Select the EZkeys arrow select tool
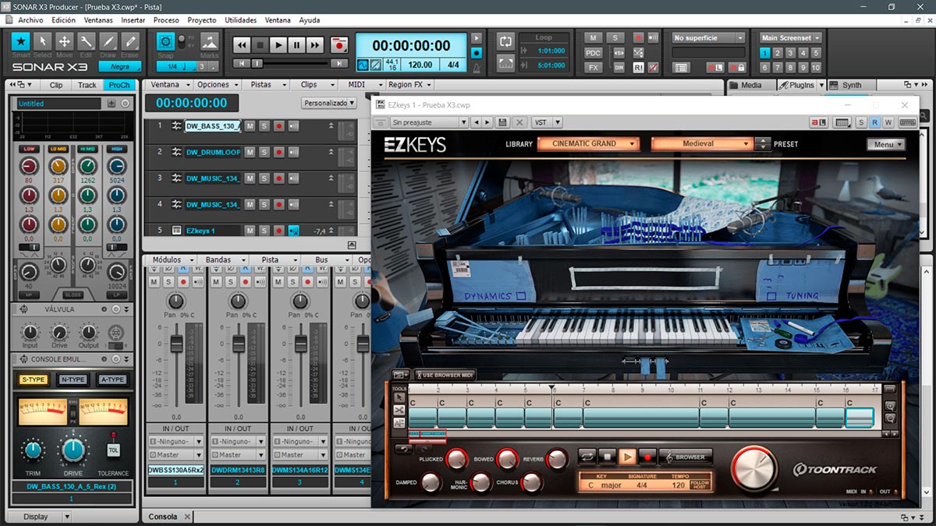 (399, 397)
